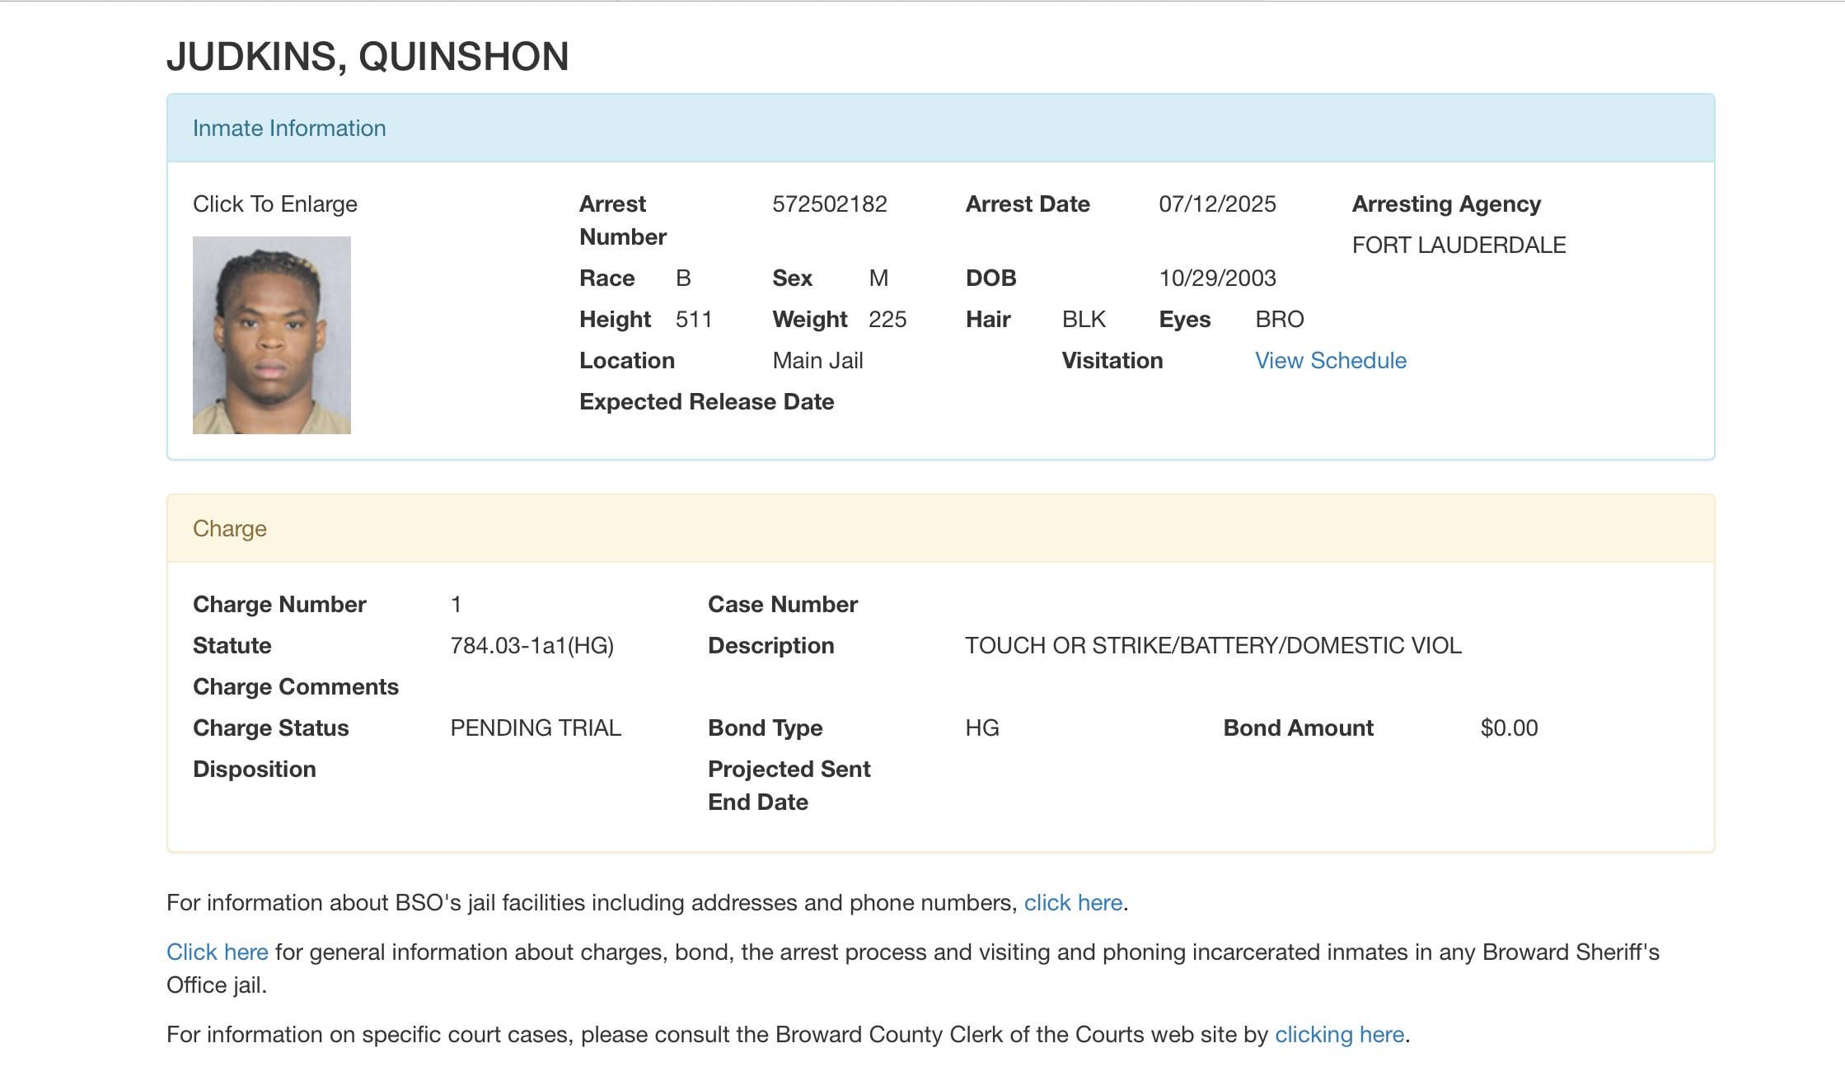Click the TOUCH OR STRIKE/BATTERY description text
Viewport: 1845px width, 1076px height.
click(x=1212, y=646)
